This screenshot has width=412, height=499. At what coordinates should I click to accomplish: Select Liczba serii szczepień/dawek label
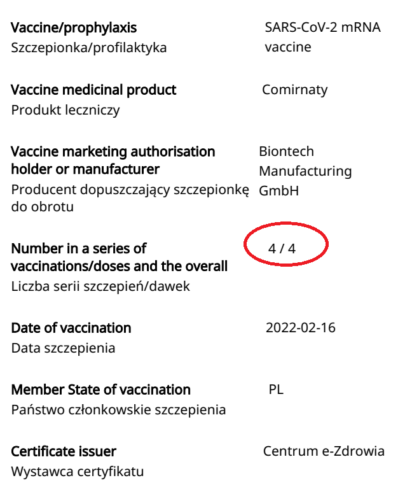coord(100,286)
